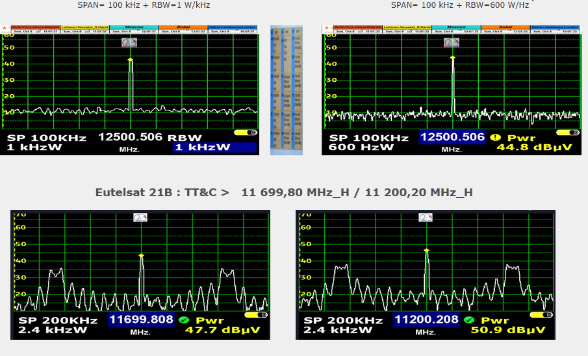Image resolution: width=588 pixels, height=356 pixels.
Task: Click the yellow peak marker on 11699.808 spectrum
Action: 141,255
